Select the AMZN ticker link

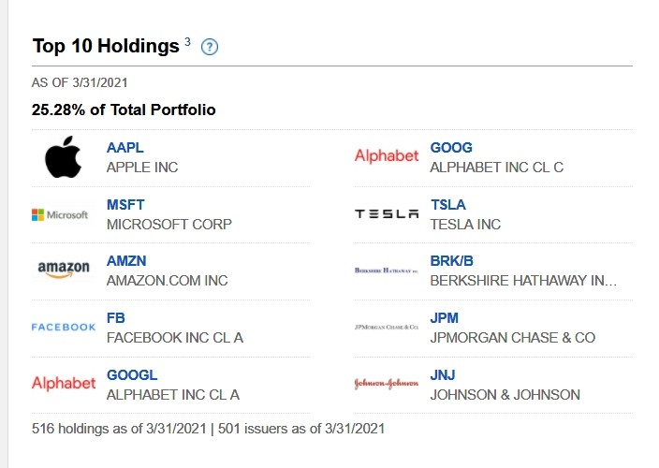[126, 261]
